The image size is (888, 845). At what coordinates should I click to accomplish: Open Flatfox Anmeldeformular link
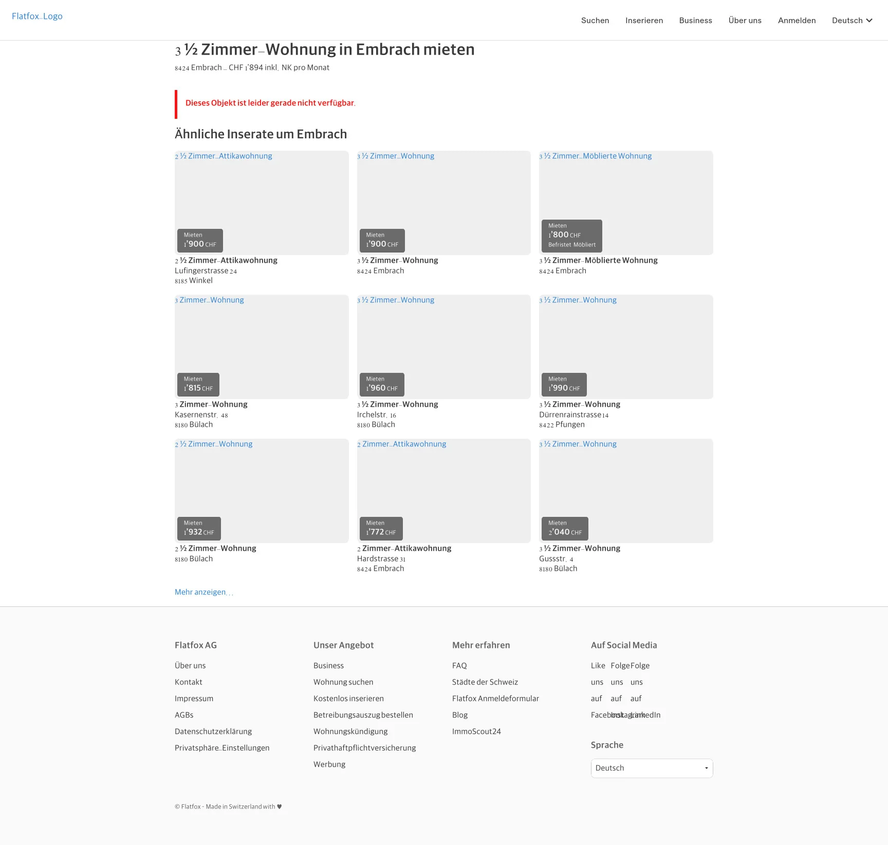click(x=495, y=698)
